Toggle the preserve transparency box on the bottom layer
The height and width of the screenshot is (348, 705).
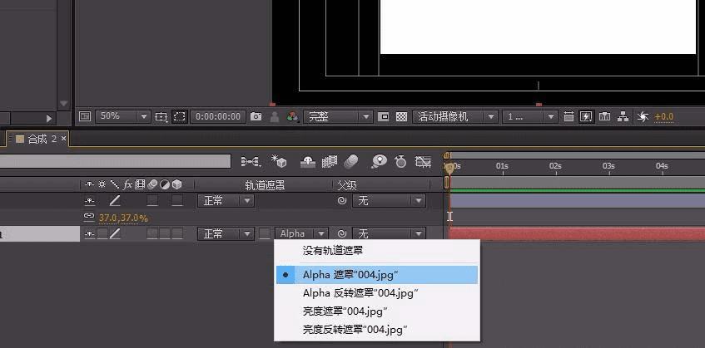click(265, 233)
